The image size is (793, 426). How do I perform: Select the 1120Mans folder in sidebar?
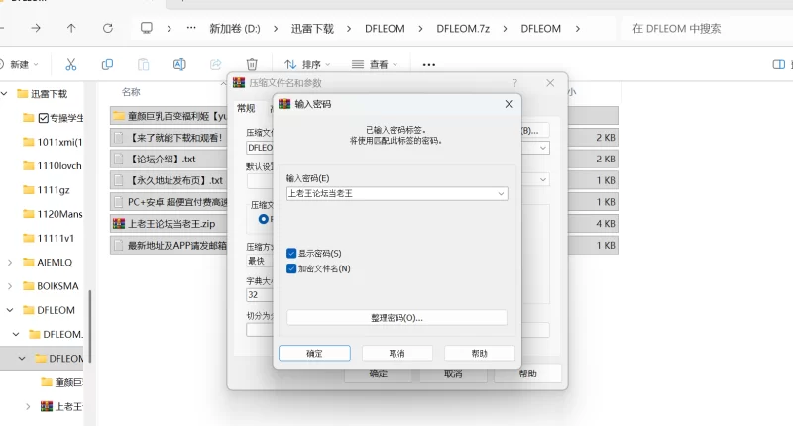[x=53, y=214]
